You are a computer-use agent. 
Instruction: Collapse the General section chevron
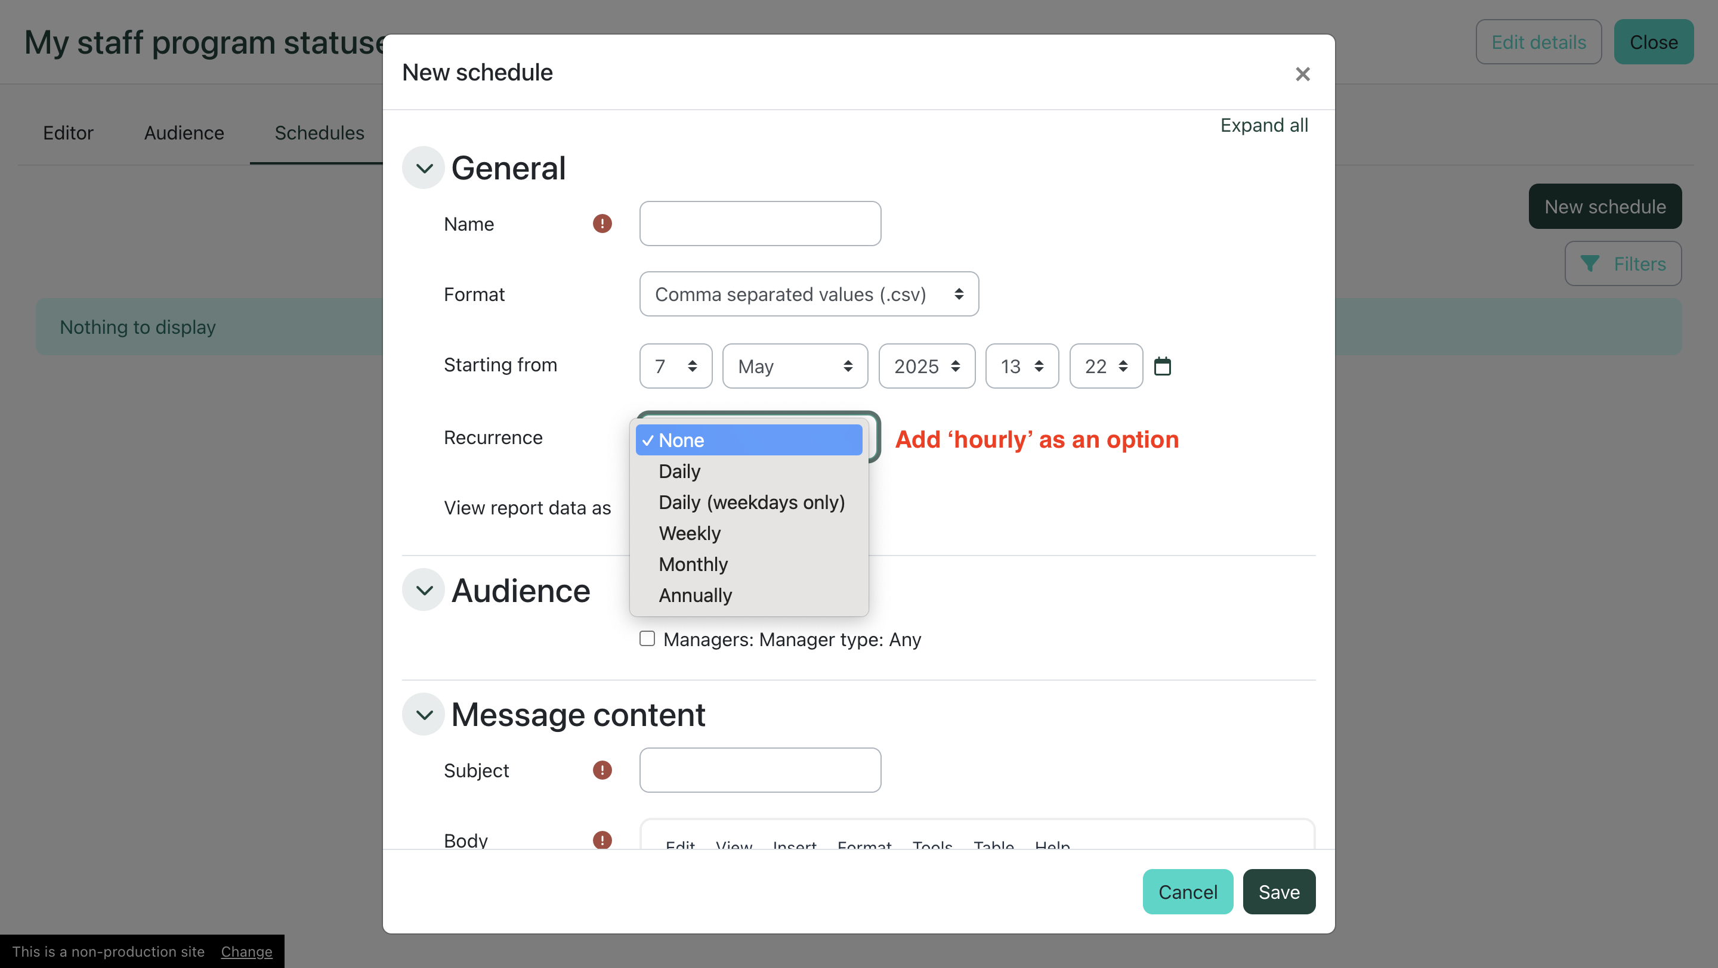[x=424, y=168]
